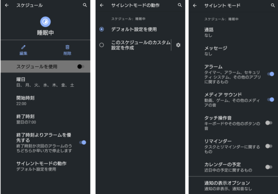Image resolution: width=278 pixels, height=194 pixels.
Task: Open 通知の表示オプション entry
Action: click(x=233, y=186)
